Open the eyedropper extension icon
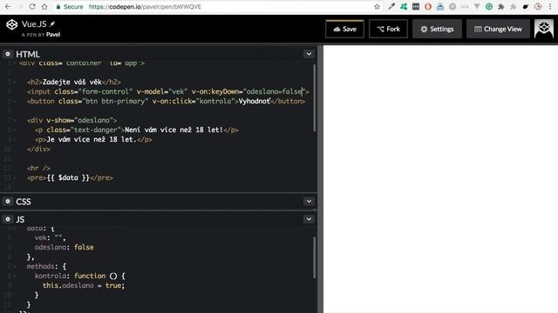This screenshot has width=558, height=313. 391,6
